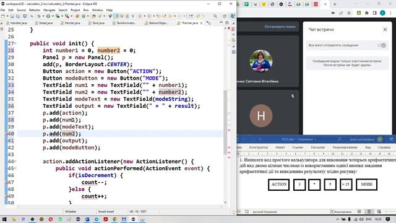Open the notification center icon on taskbar
Viewport: 396px width, 223px height.
click(x=388, y=219)
